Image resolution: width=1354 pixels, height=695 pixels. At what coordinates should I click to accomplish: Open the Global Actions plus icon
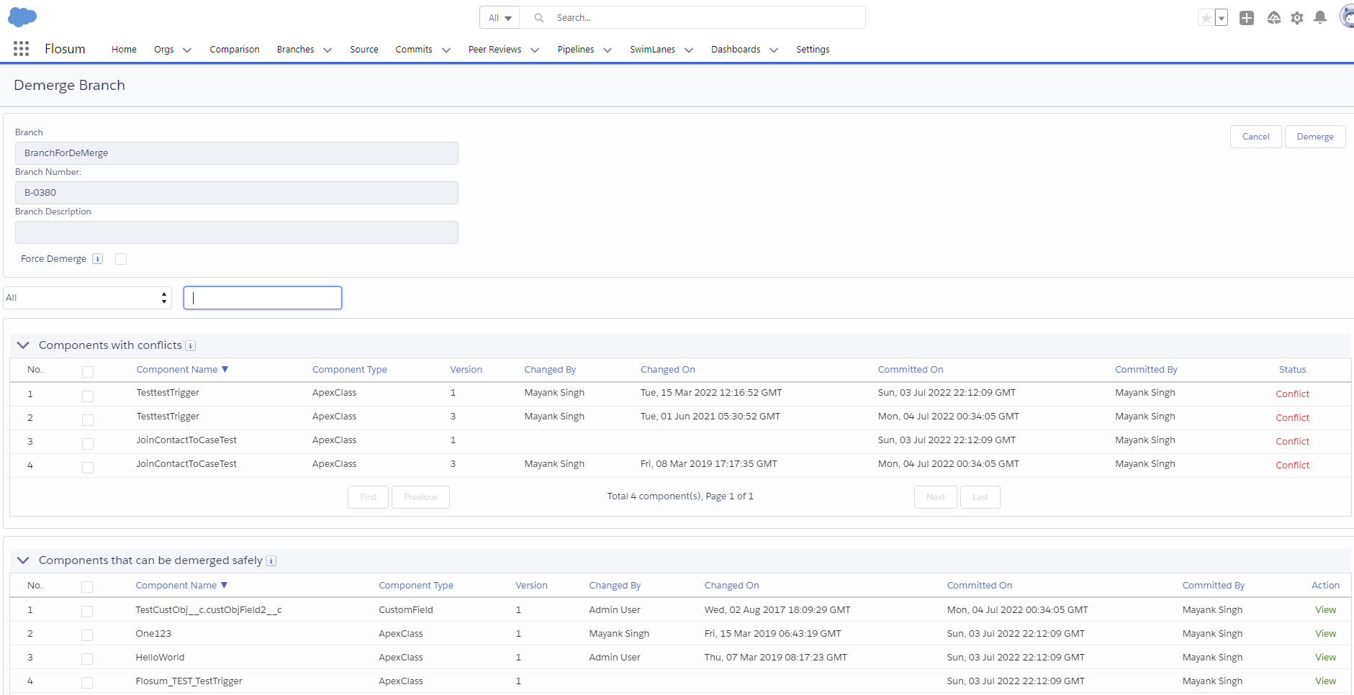point(1247,18)
